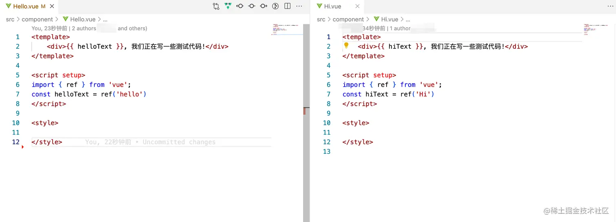Click the Vue logo on Hello.vue tab
616x222 pixels.
[x=9, y=6]
